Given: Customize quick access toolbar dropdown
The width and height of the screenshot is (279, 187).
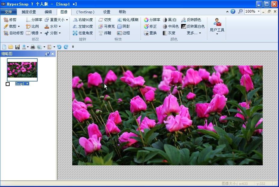Looking at the screenshot, I should 73,47.
